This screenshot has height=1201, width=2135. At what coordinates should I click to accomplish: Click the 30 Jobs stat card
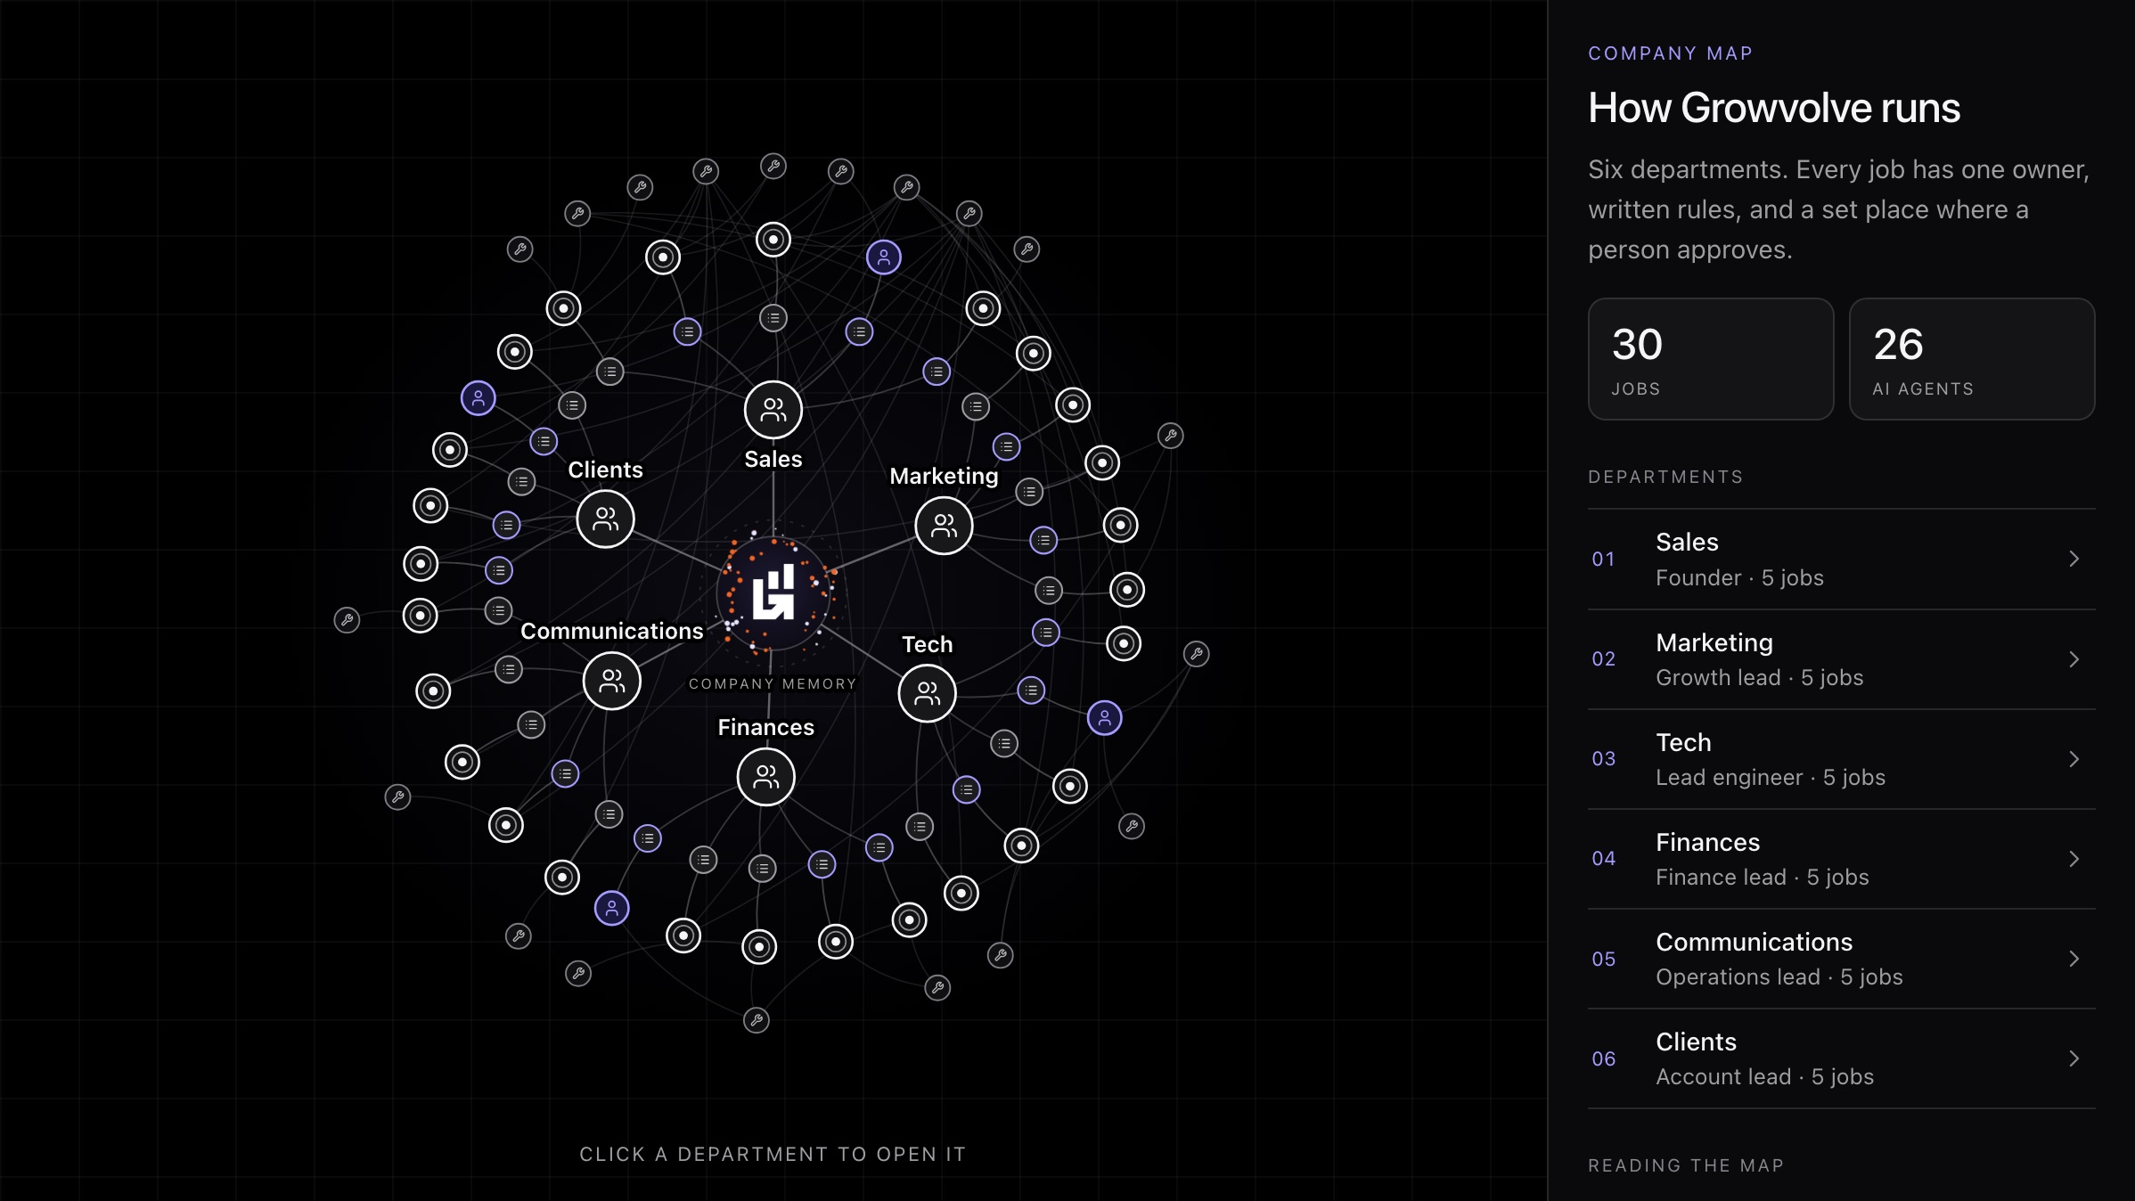(1711, 359)
